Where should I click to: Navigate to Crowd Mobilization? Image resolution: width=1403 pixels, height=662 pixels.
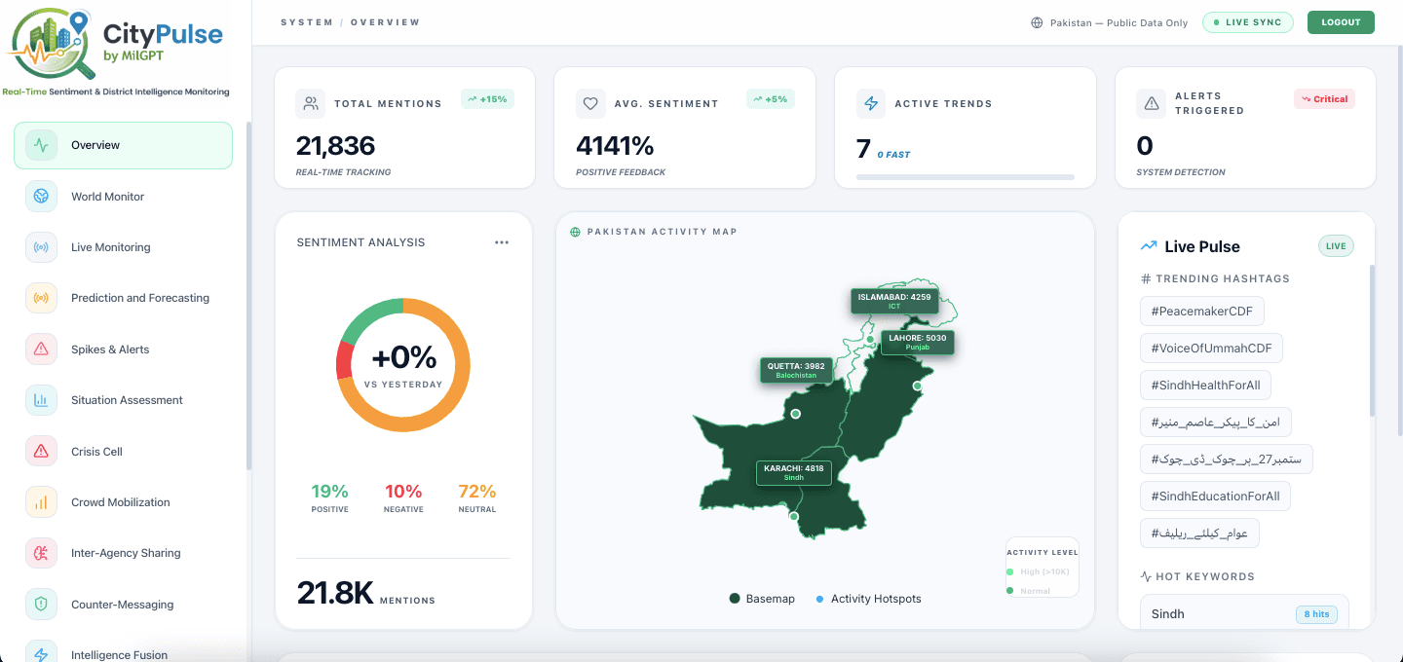tap(123, 502)
